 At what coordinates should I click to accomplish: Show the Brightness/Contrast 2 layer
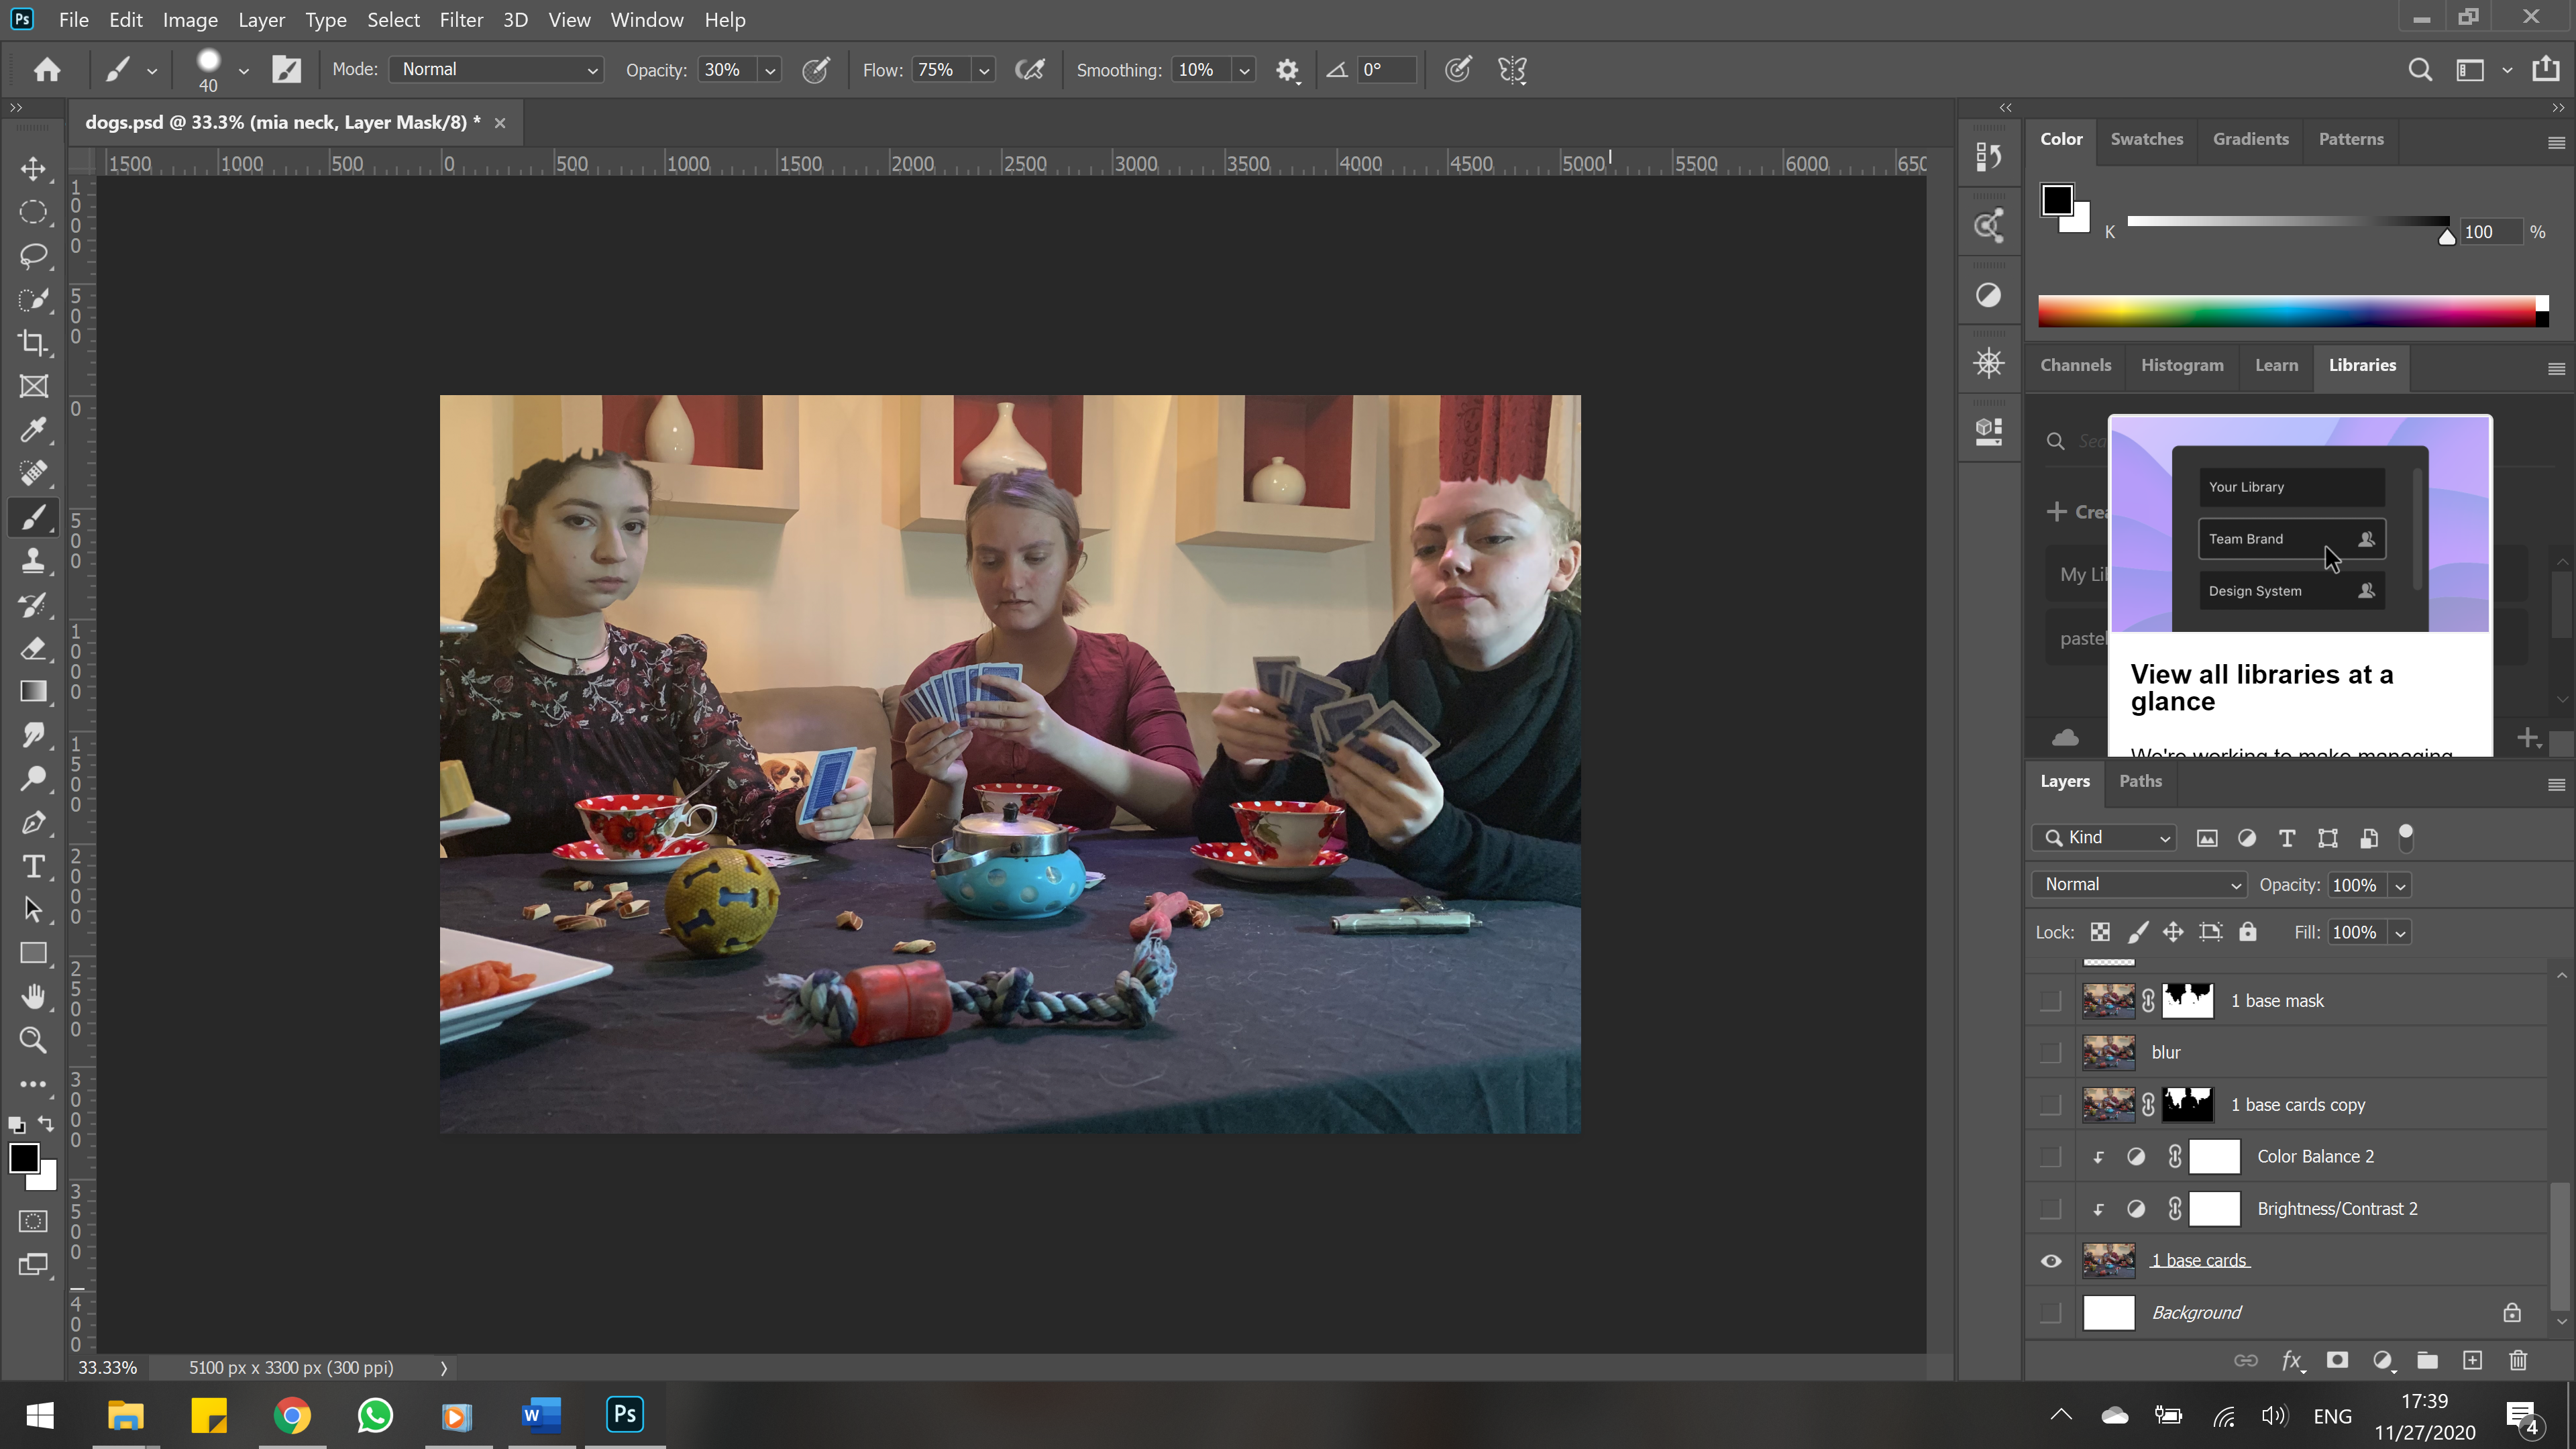click(x=2051, y=1209)
